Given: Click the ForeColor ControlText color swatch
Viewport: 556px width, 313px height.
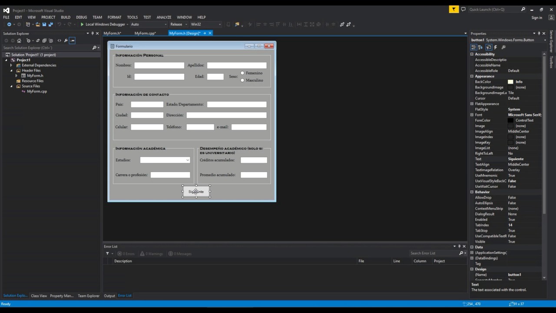Looking at the screenshot, I should pos(510,120).
